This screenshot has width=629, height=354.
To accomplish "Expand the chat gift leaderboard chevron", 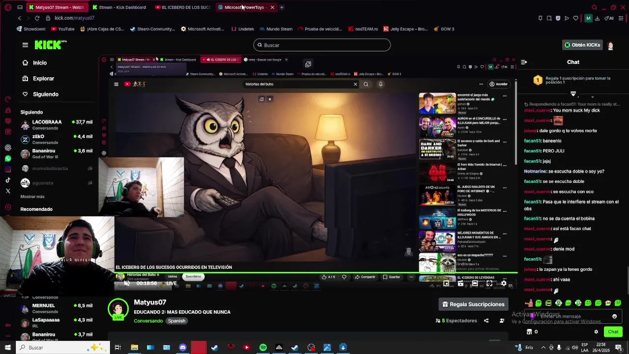I will point(573,93).
